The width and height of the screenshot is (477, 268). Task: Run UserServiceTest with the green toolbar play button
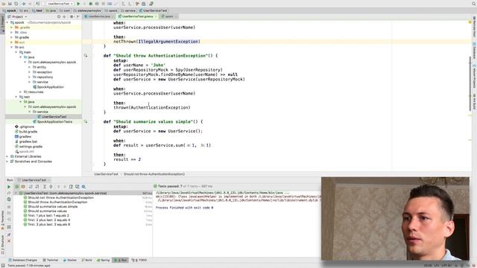pyautogui.click(x=78, y=4)
